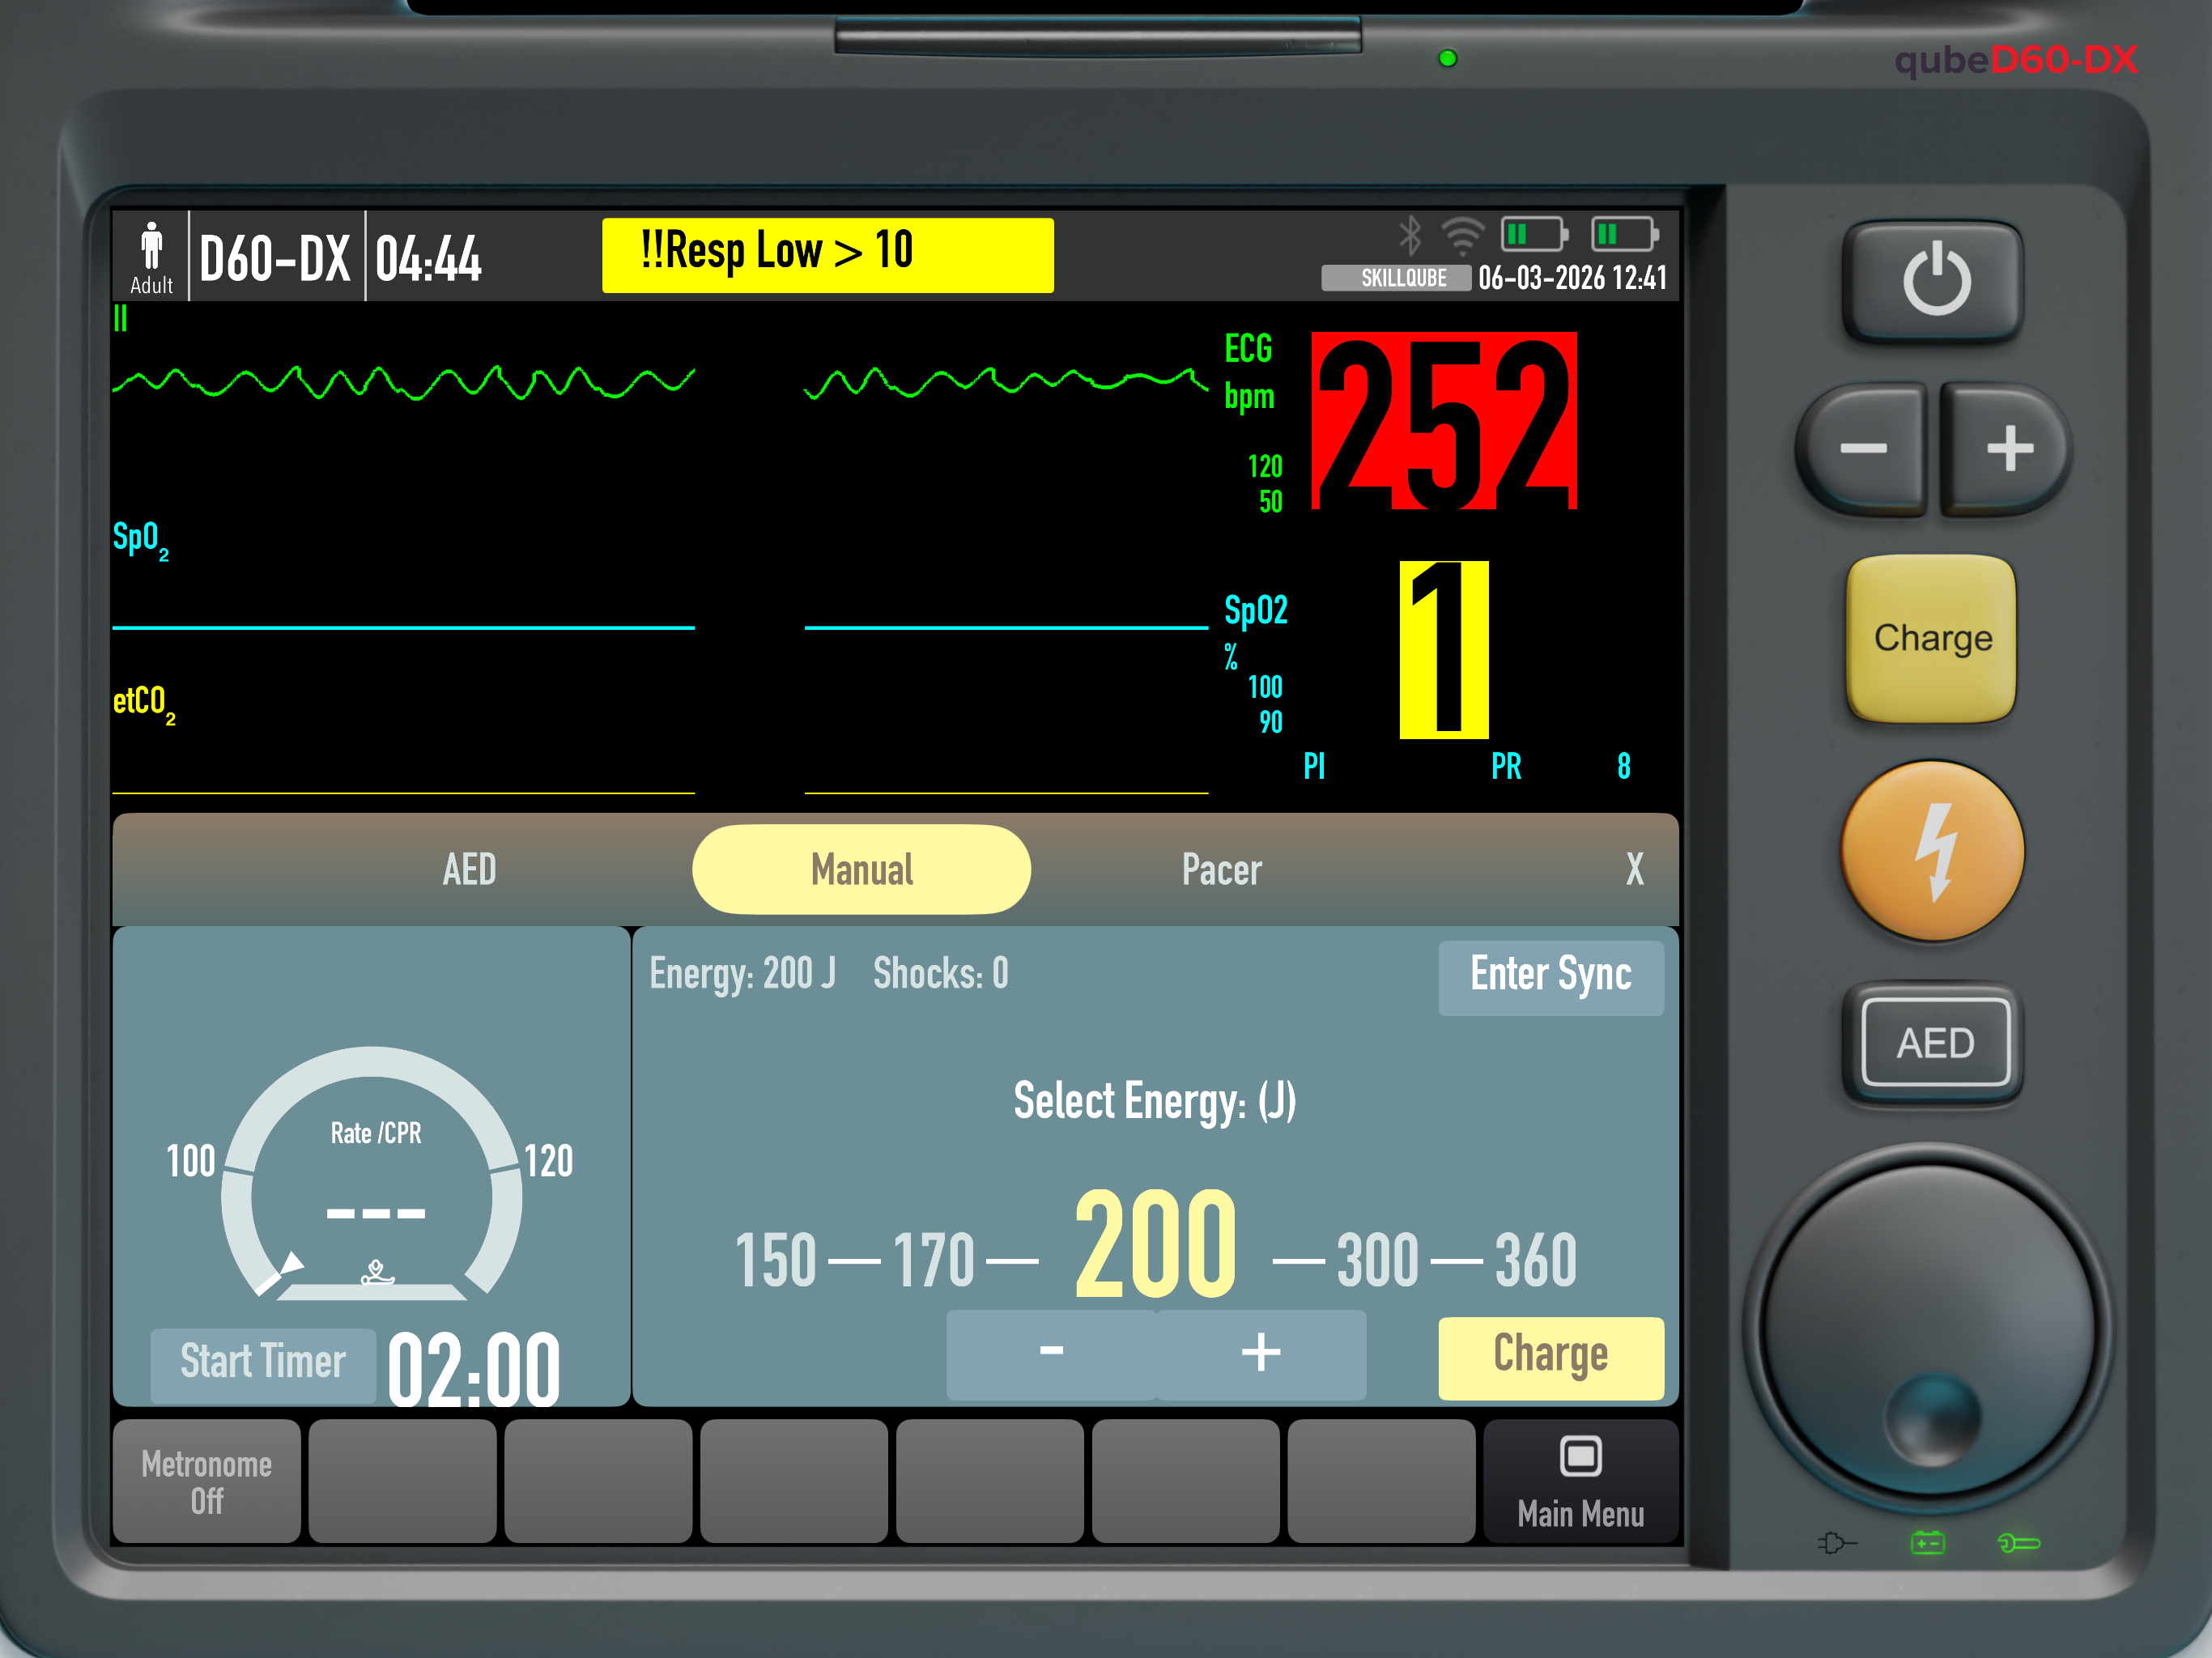
Task: Click the ECG lead II label
Action: coord(120,318)
